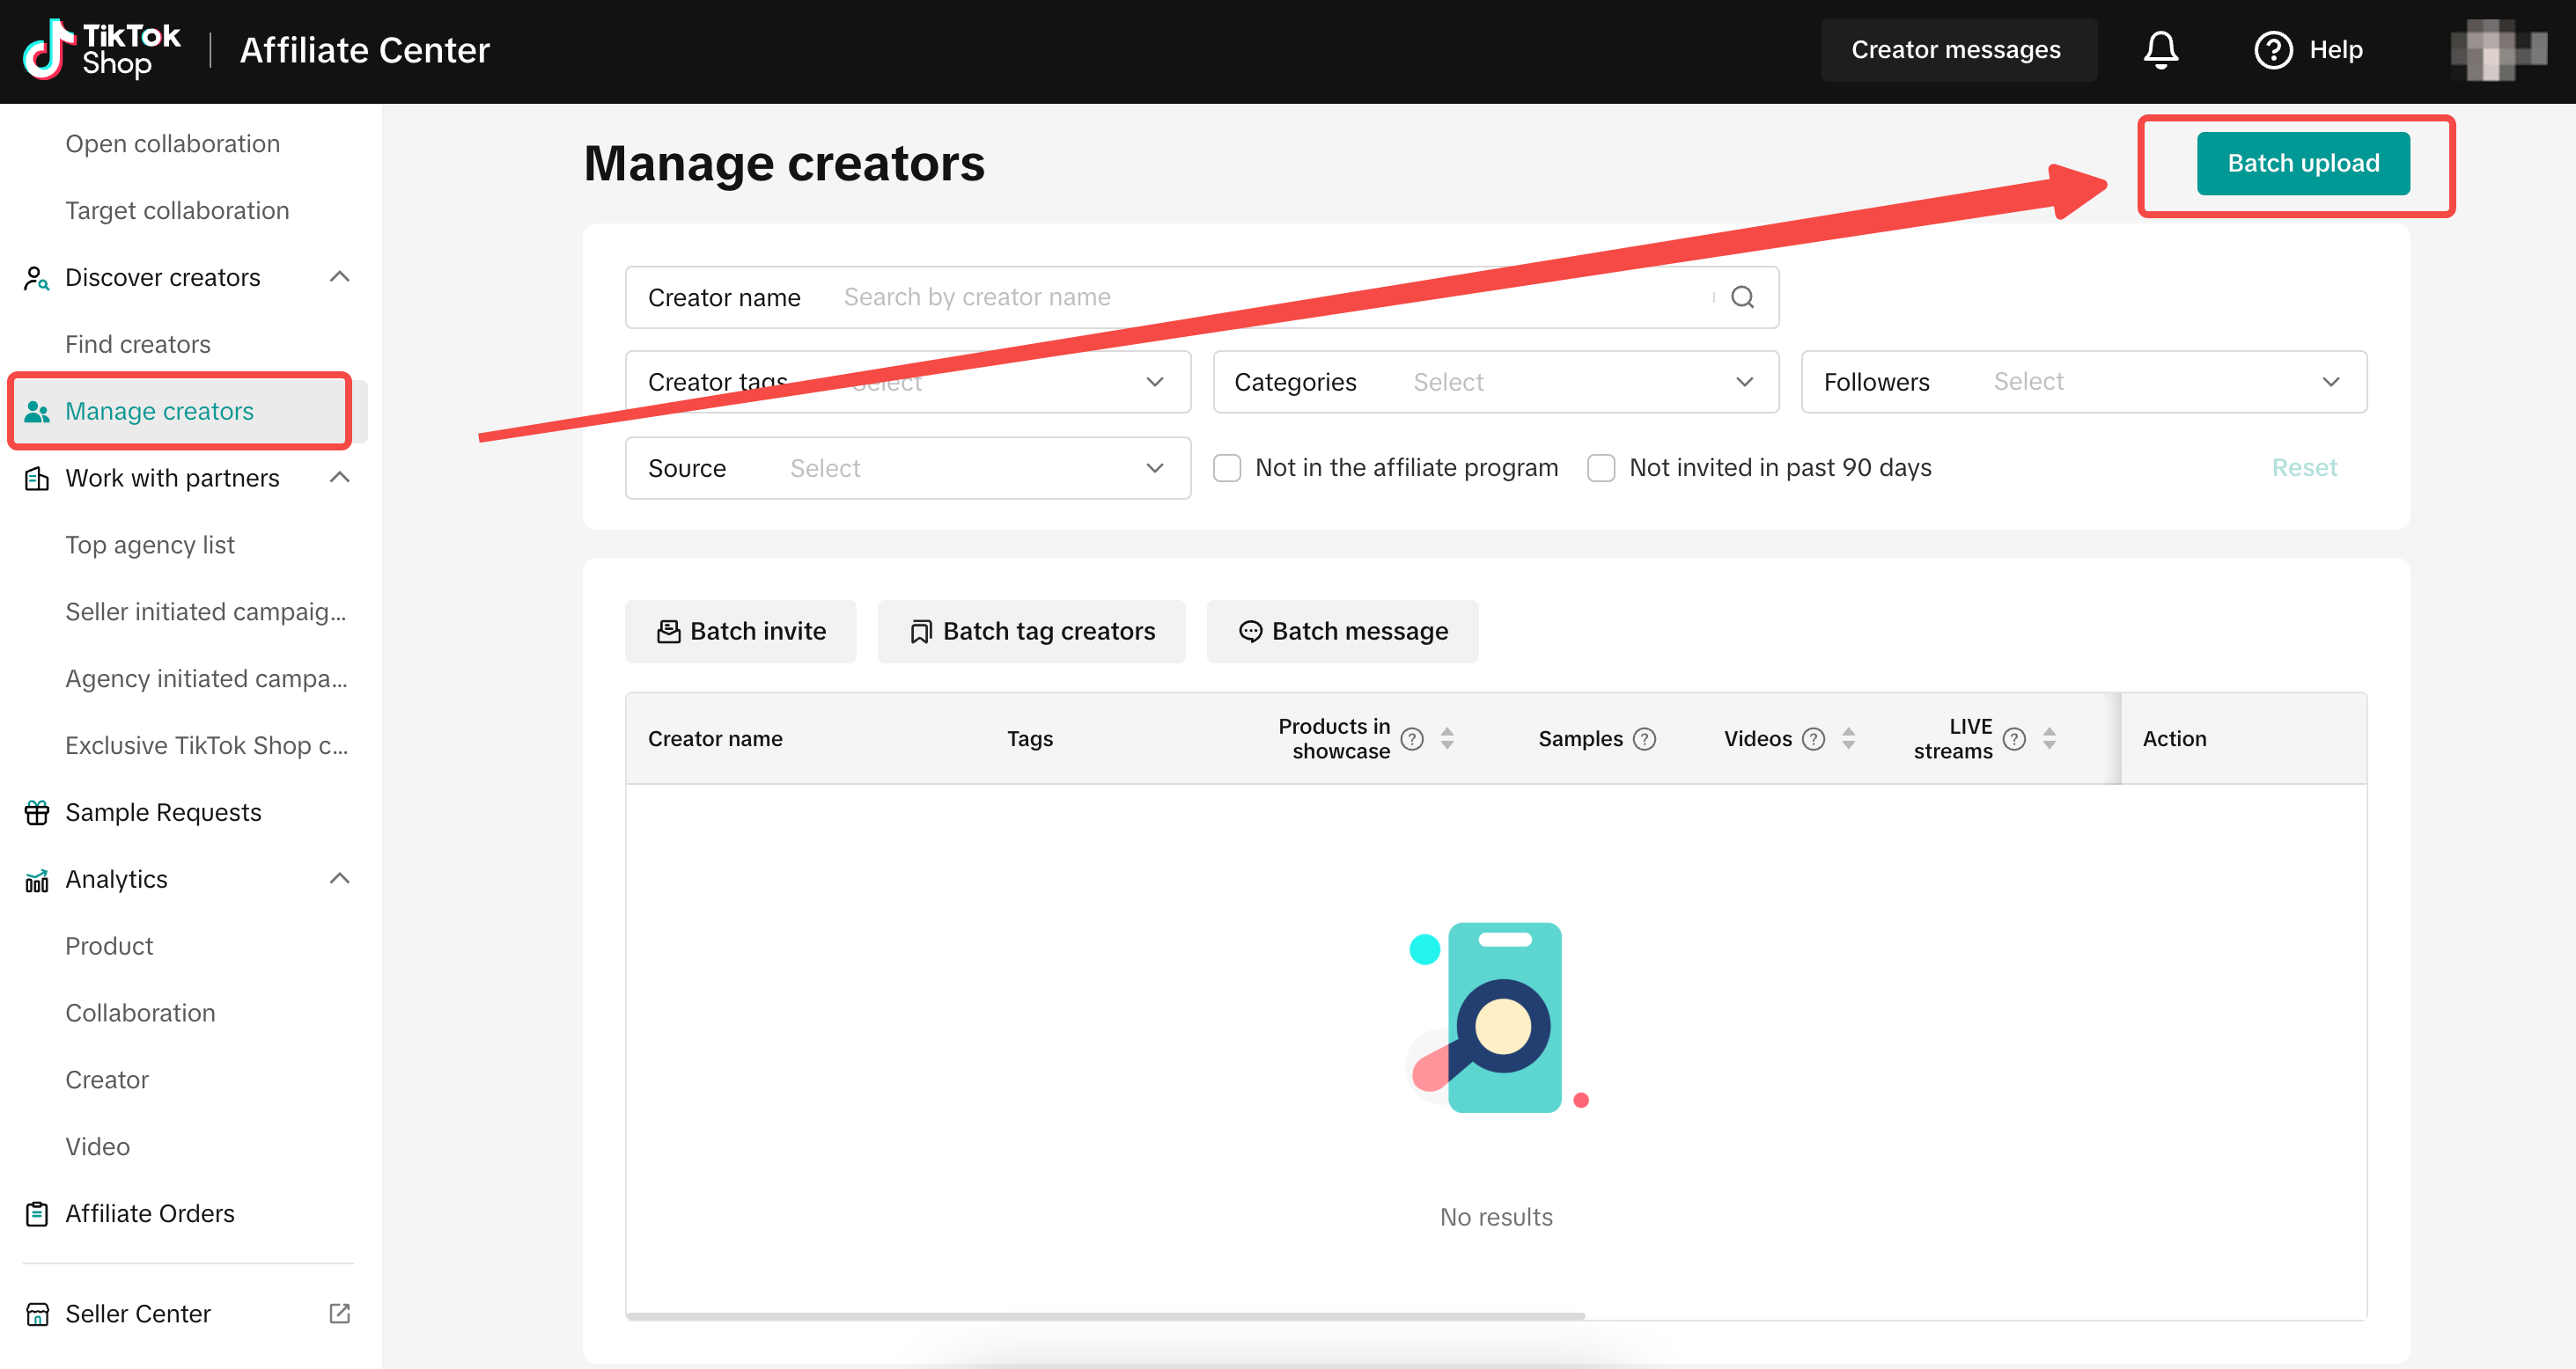Enable Not in the affiliate program

[x=1227, y=468]
